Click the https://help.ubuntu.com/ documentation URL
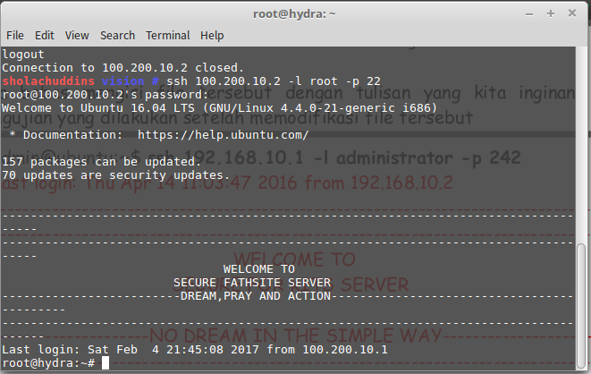 click(224, 135)
